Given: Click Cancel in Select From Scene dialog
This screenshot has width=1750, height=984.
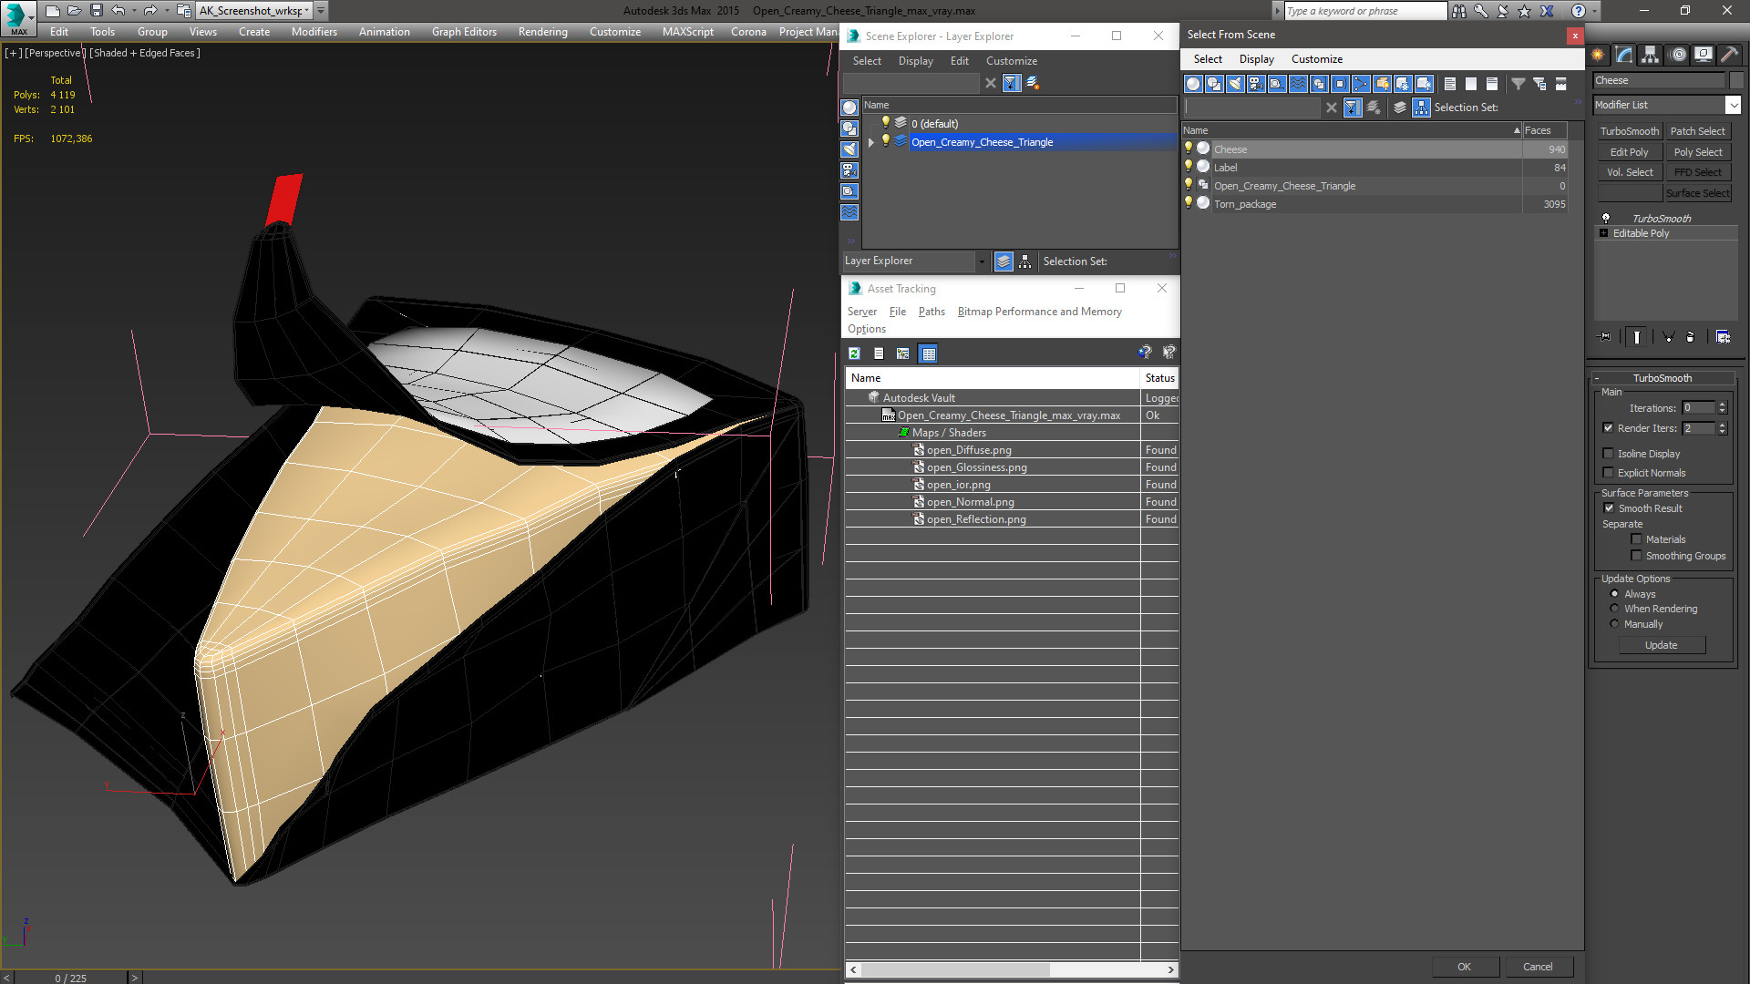Looking at the screenshot, I should (1538, 967).
